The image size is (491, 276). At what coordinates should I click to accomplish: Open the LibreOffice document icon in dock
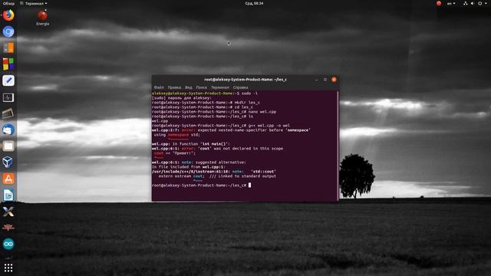8,195
